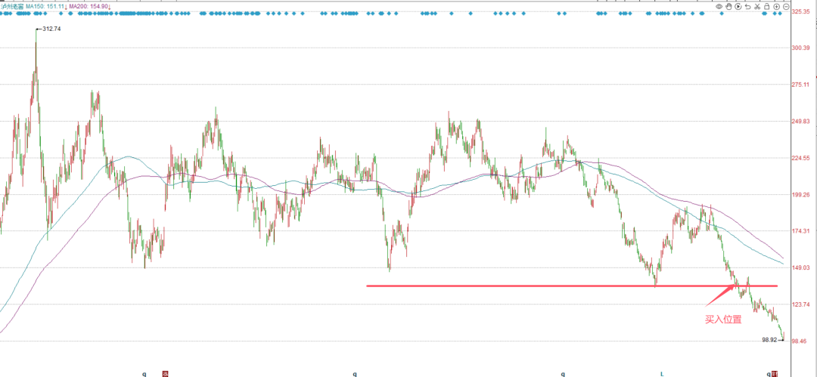Click the 98.92 low price marker
The height and width of the screenshot is (377, 817).
769,339
